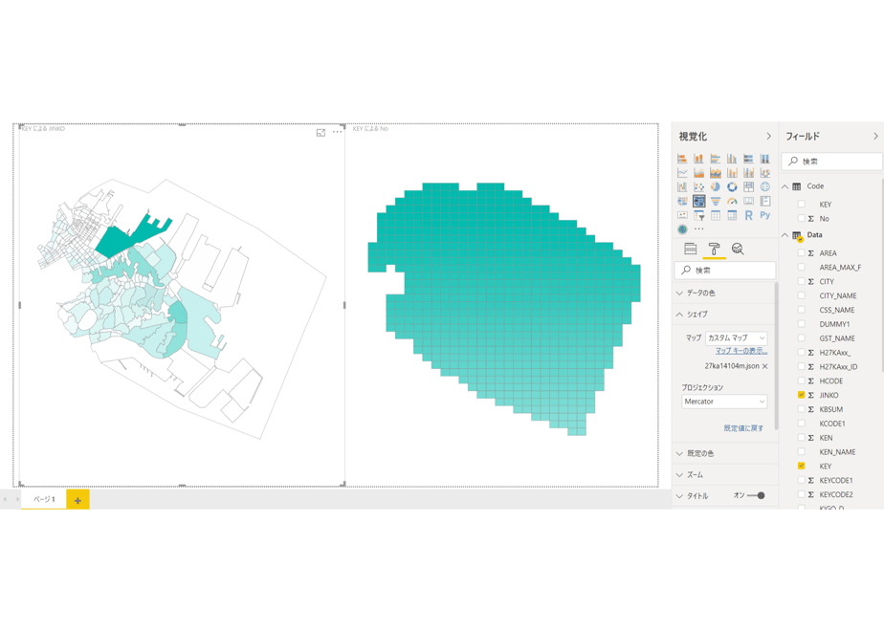This screenshot has width=884, height=631.
Task: Check the CITY_NAME field checkbox
Action: pos(801,295)
